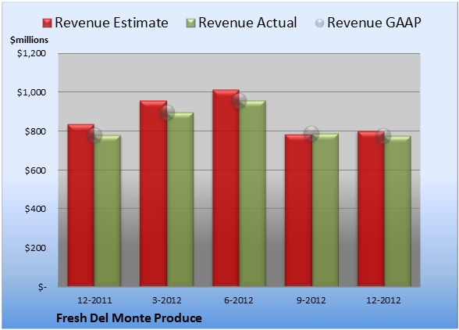
Task: Click the "$1,200" axis value
Action: click(x=31, y=53)
